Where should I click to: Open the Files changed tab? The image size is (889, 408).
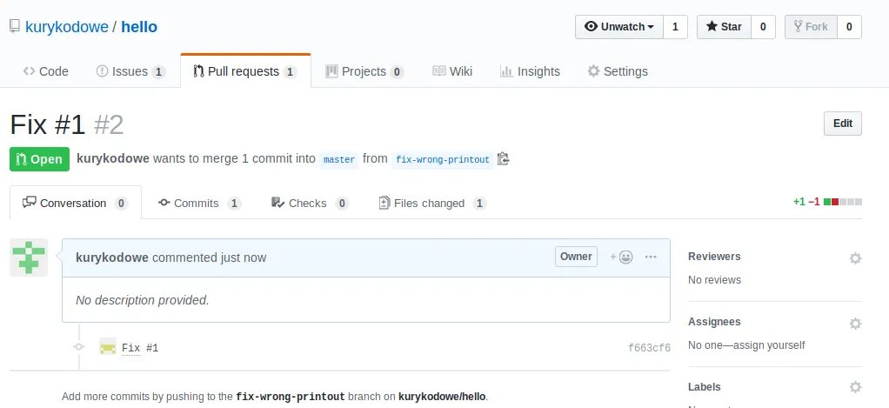click(432, 203)
